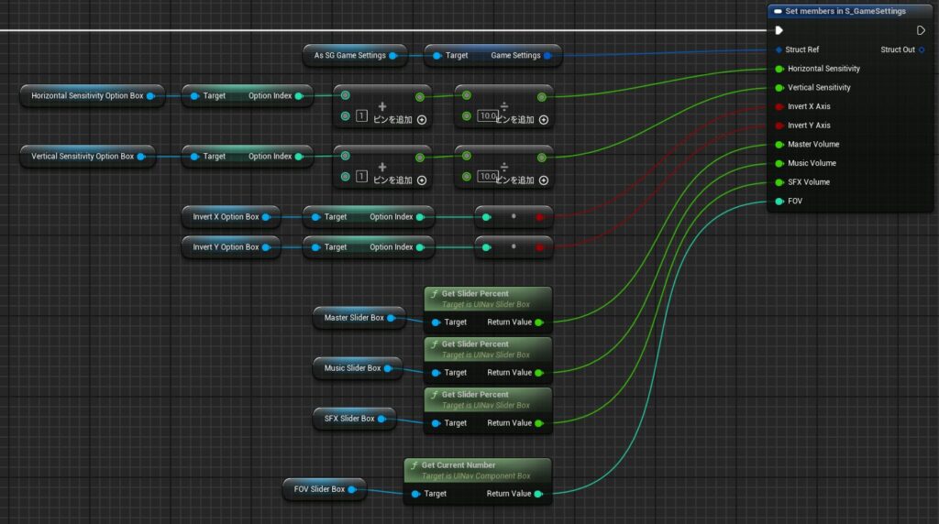Viewport: 939px width, 524px height.
Task: Click Option Index pin in Invert Y row
Action: coord(420,247)
